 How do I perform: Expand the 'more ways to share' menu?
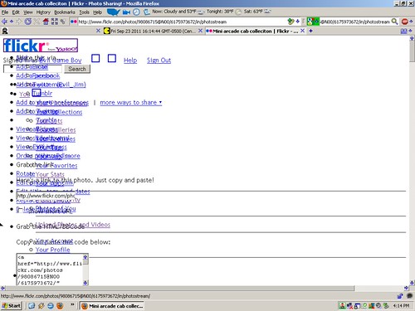131,103
